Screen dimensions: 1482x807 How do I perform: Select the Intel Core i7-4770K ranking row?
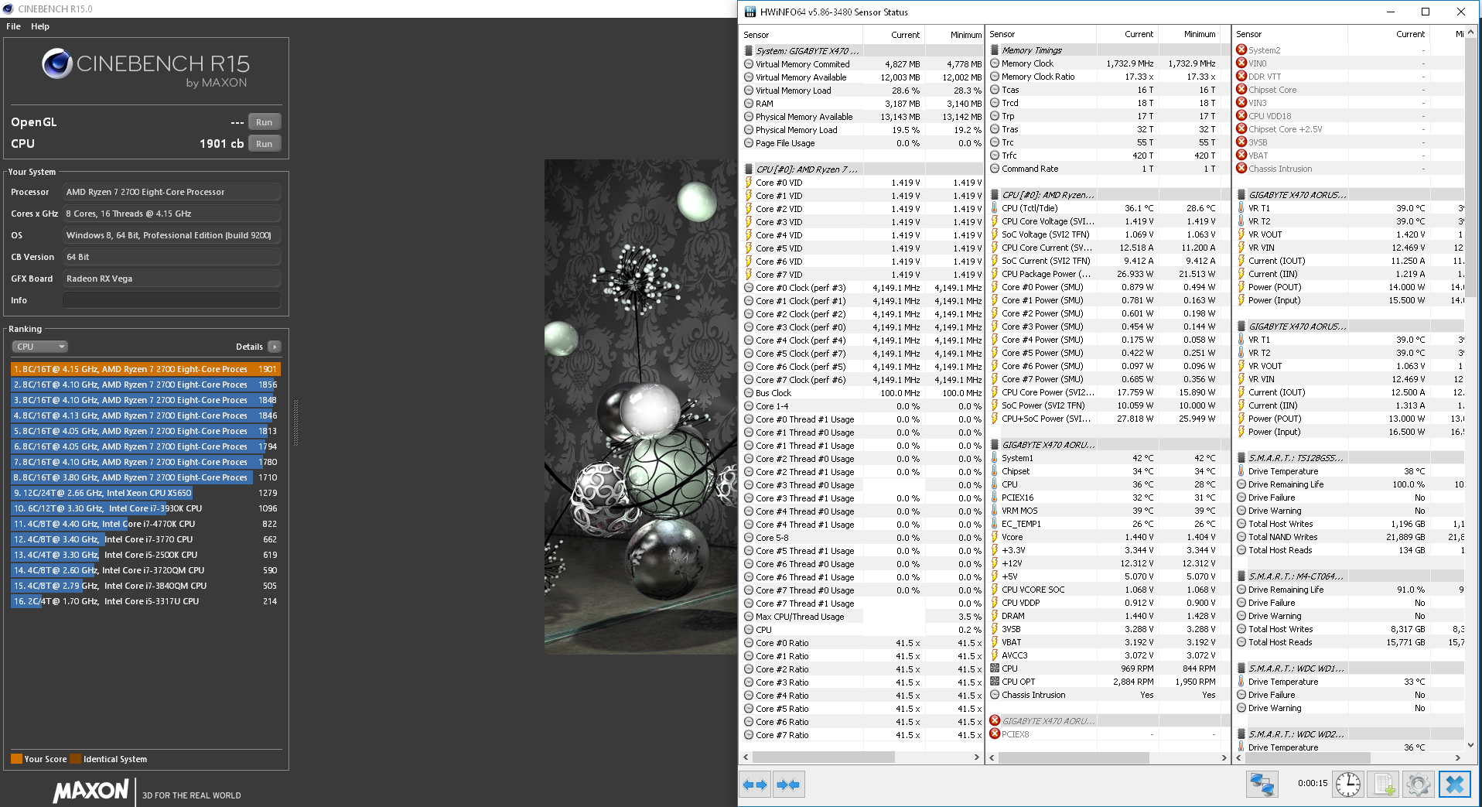(145, 524)
